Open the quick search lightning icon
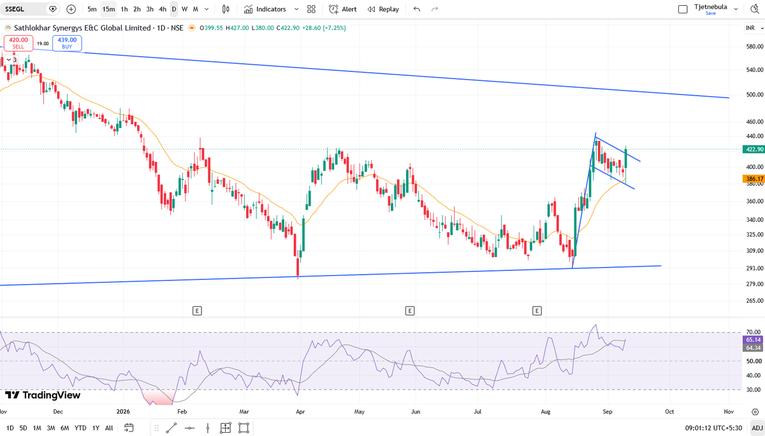 coord(755,9)
